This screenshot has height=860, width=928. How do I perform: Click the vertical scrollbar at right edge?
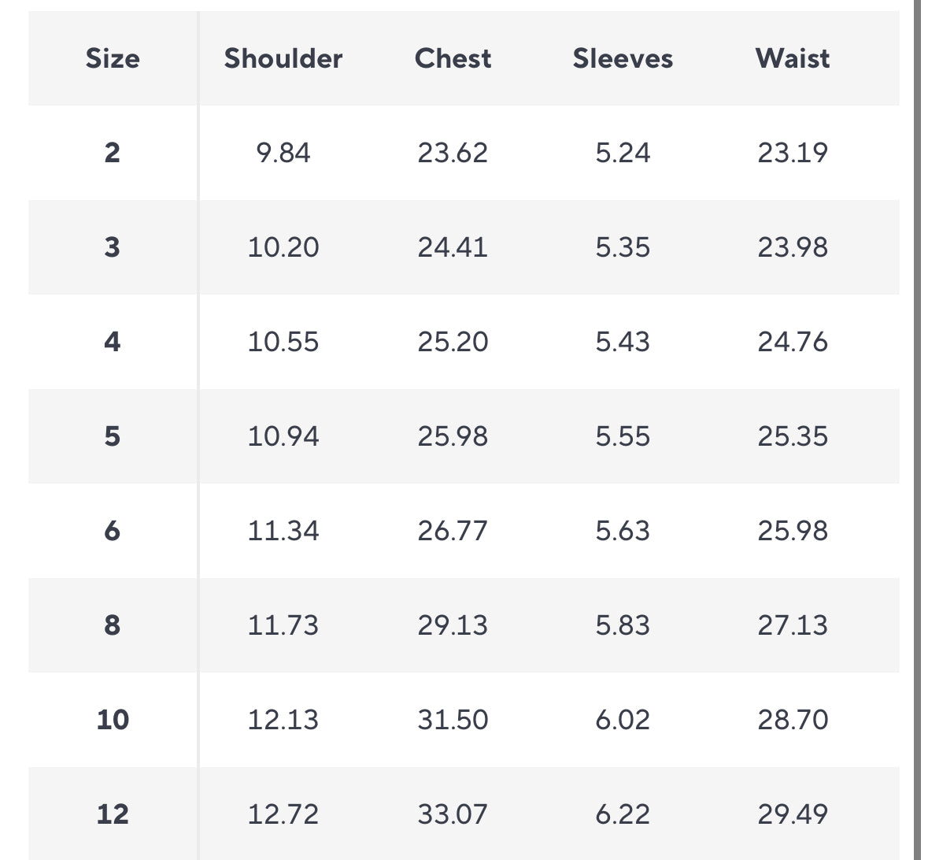point(917,430)
